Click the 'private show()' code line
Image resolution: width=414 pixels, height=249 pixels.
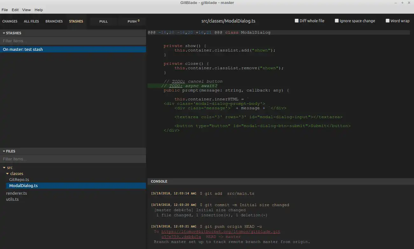point(185,46)
